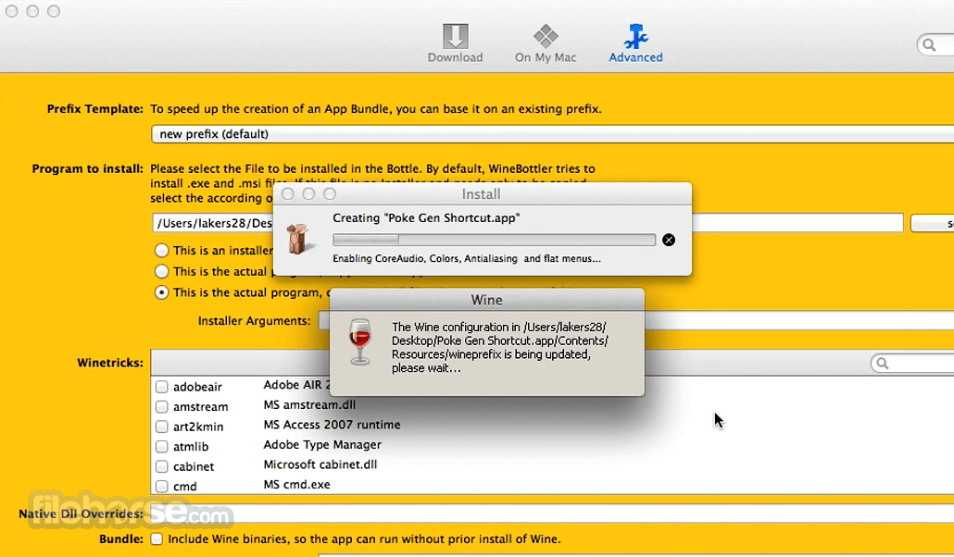The image size is (954, 557).
Task: Open the Prefix Template dropdown
Action: (552, 134)
